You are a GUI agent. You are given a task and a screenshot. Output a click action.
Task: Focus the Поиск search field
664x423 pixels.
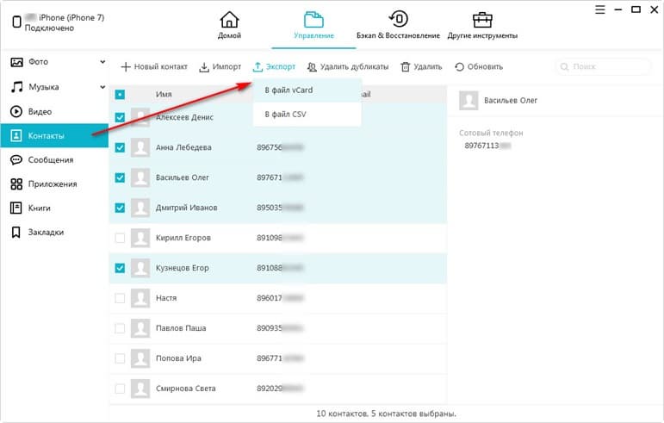(x=603, y=66)
